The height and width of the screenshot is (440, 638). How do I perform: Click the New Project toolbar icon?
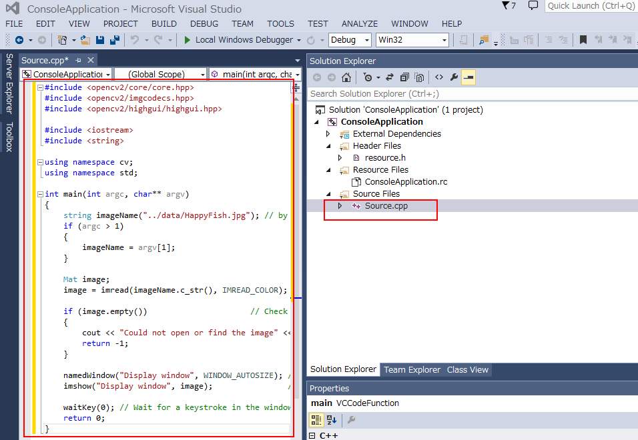[x=62, y=40]
